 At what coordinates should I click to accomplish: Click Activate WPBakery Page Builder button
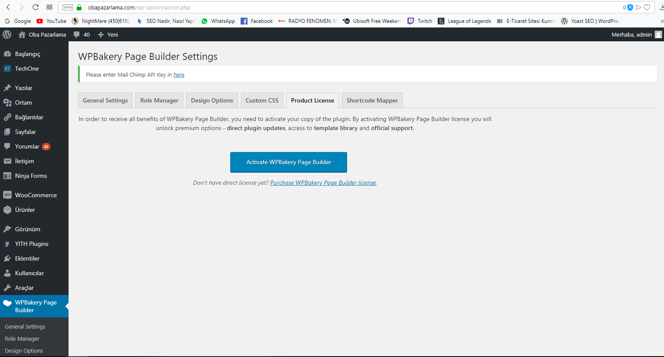pos(288,162)
